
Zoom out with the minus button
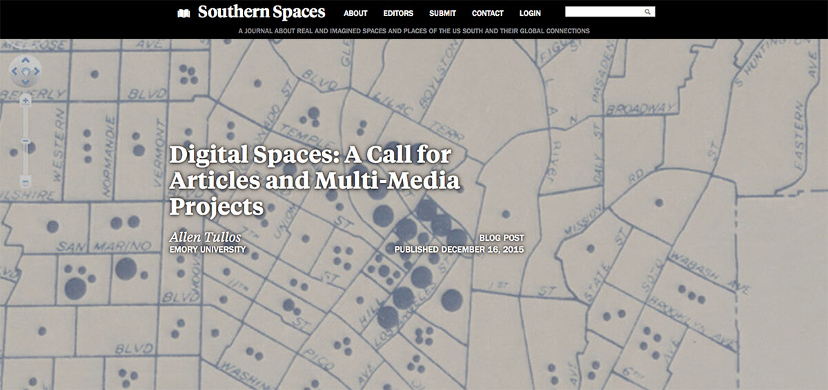[26, 182]
